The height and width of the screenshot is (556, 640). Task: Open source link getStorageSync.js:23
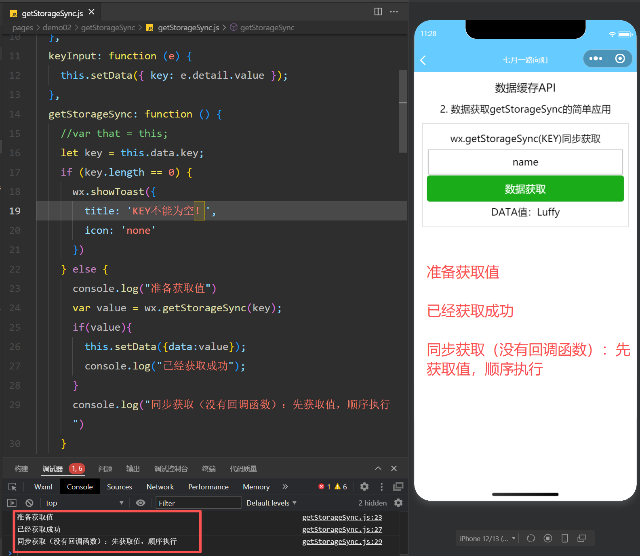(x=342, y=517)
